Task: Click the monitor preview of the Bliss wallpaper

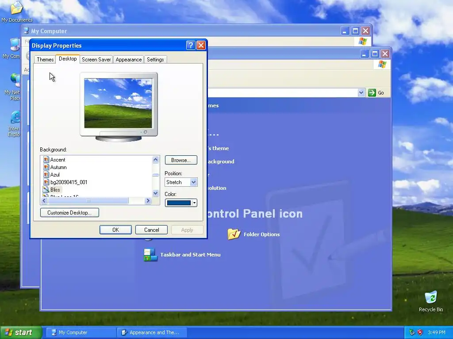Action: (x=118, y=103)
